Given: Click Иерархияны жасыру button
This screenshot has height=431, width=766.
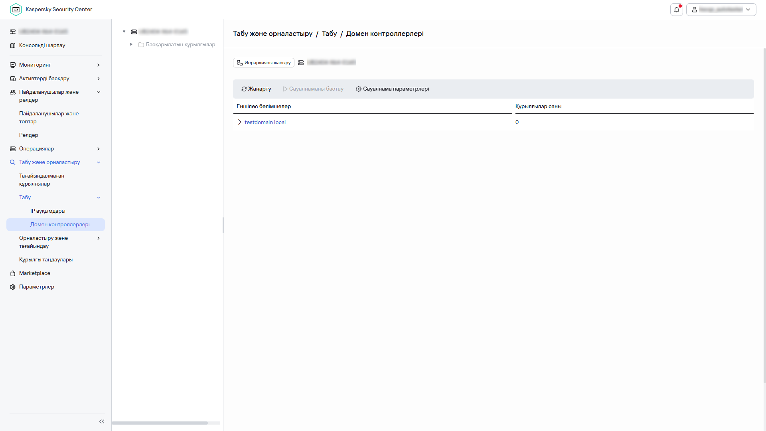Looking at the screenshot, I should [264, 63].
